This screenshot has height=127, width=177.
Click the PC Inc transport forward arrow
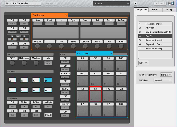point(36,107)
